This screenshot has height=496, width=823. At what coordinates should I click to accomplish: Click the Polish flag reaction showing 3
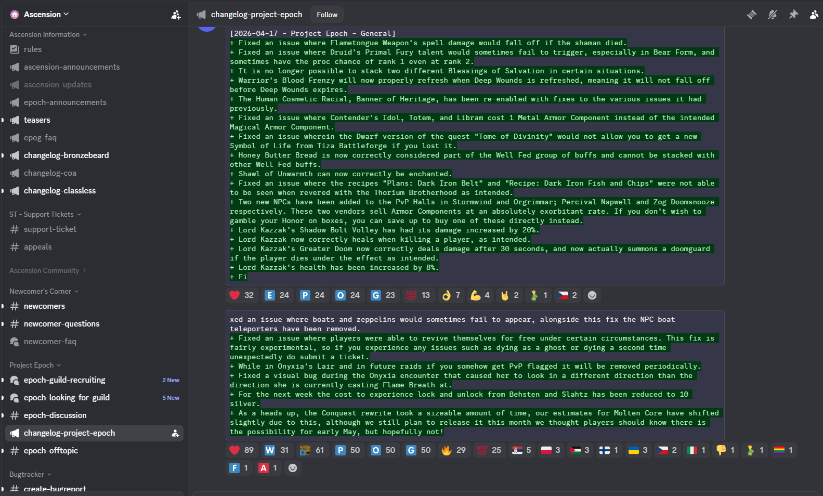tap(551, 450)
